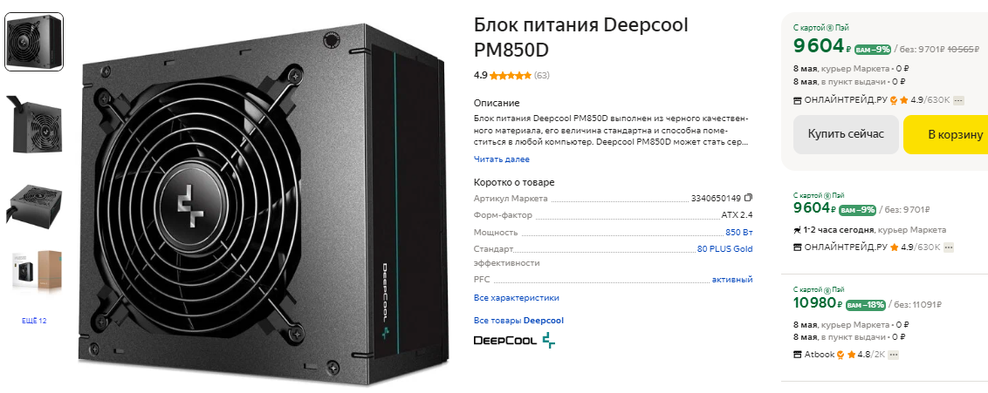Open three-dot menu next to Atbook seller
Screen dimensions: 988x393
click(893, 355)
